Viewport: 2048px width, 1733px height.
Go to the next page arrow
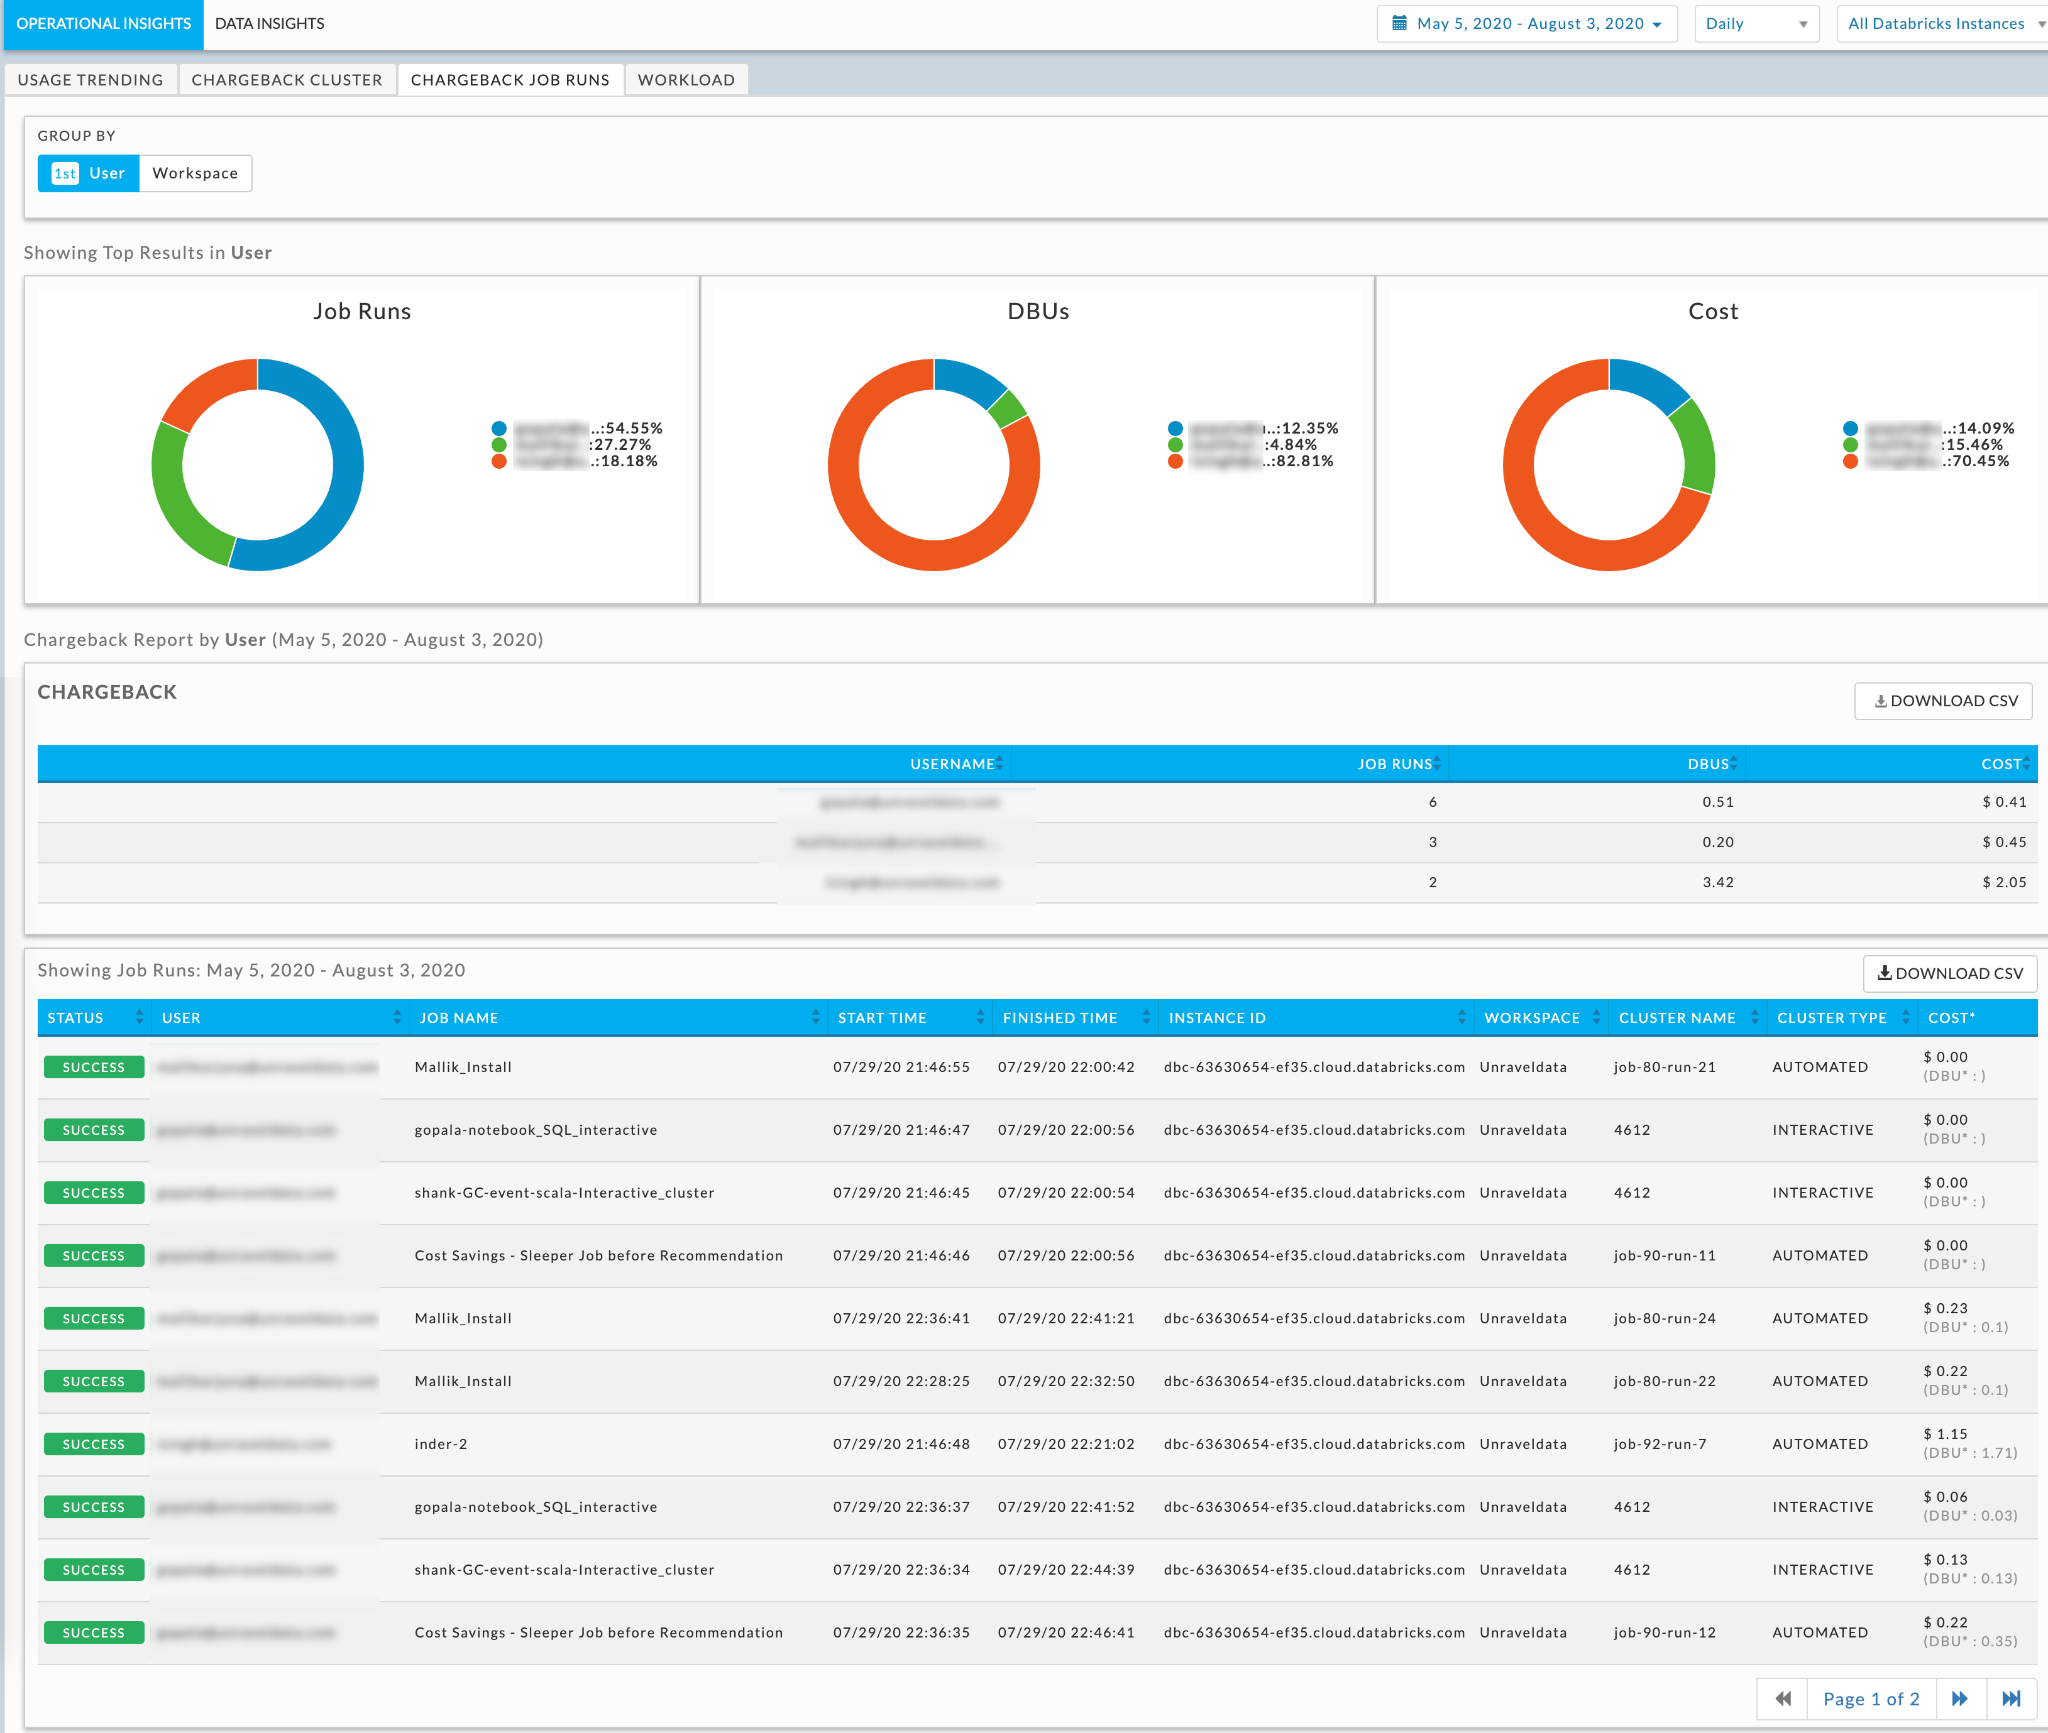point(1959,1698)
